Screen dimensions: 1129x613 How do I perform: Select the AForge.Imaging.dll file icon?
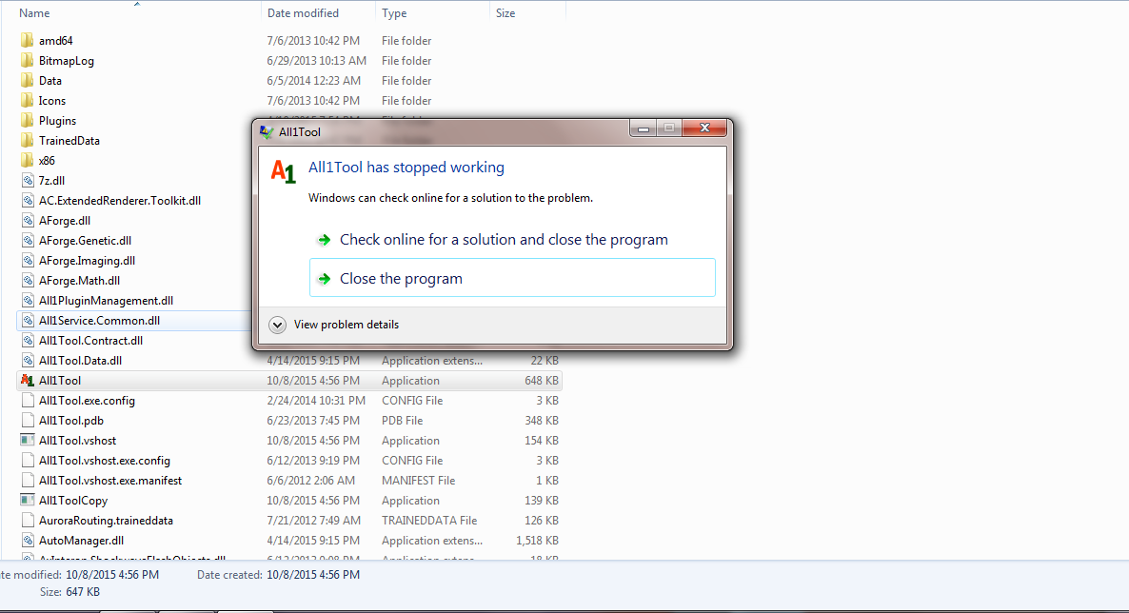[x=28, y=261]
